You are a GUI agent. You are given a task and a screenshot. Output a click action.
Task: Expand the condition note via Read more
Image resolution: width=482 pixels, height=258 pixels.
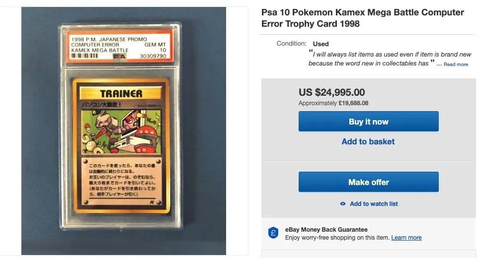coord(456,64)
